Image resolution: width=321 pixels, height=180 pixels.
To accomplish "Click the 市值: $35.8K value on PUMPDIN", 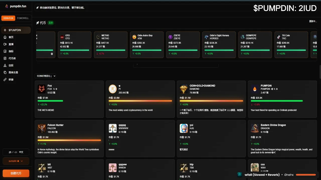I will [257, 98].
